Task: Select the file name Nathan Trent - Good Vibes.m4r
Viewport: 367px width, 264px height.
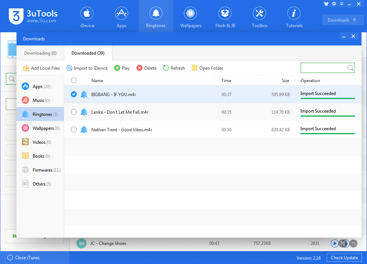Action: point(122,130)
